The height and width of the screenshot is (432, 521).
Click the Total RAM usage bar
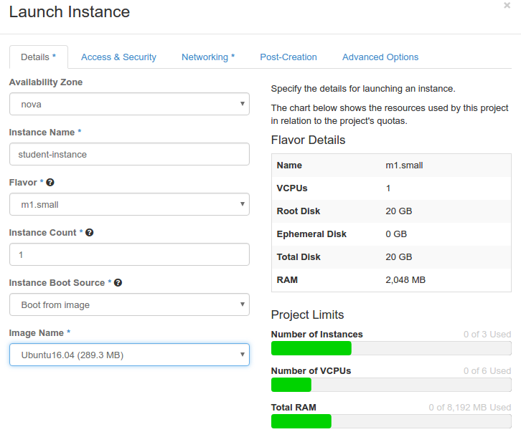pos(391,421)
